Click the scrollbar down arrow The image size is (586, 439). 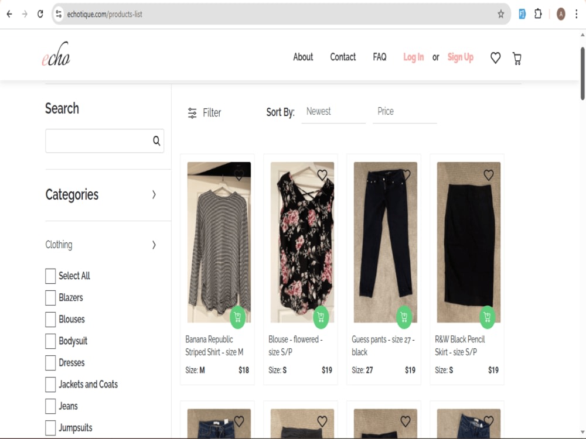(582, 432)
